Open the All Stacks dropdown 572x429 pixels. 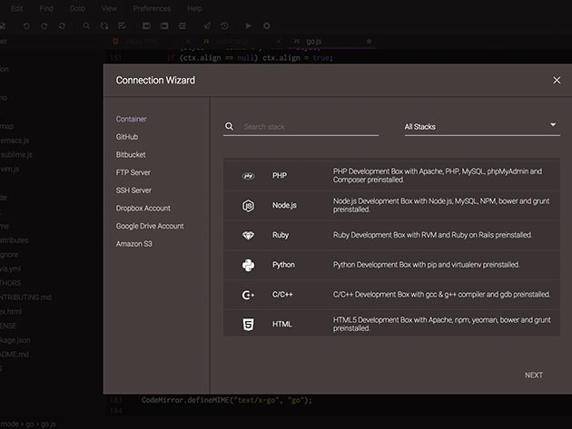(482, 127)
